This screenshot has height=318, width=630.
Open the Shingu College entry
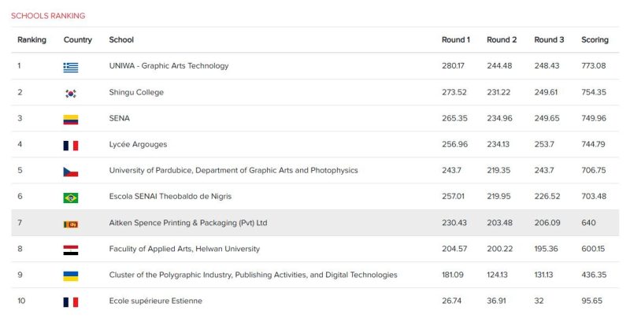[136, 92]
